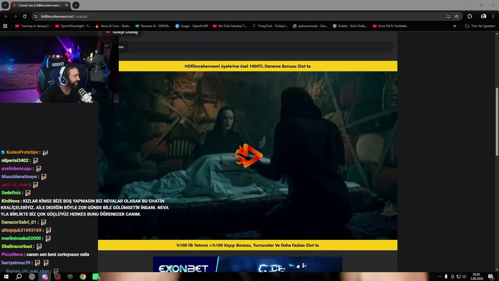Click PizzaNeva username in chat
The image size is (499, 281).
click(x=13, y=254)
